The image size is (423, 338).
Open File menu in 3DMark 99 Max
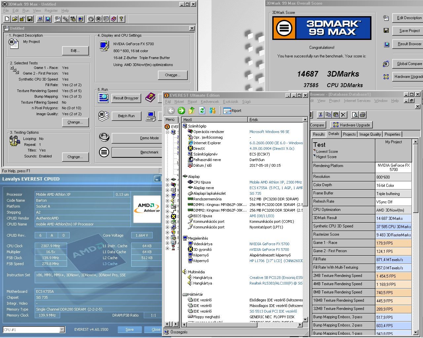click(6, 11)
